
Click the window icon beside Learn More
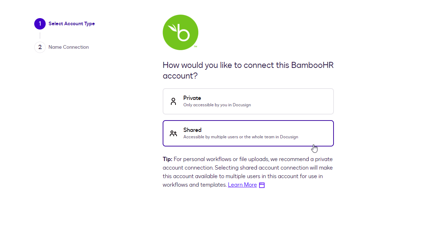262,185
